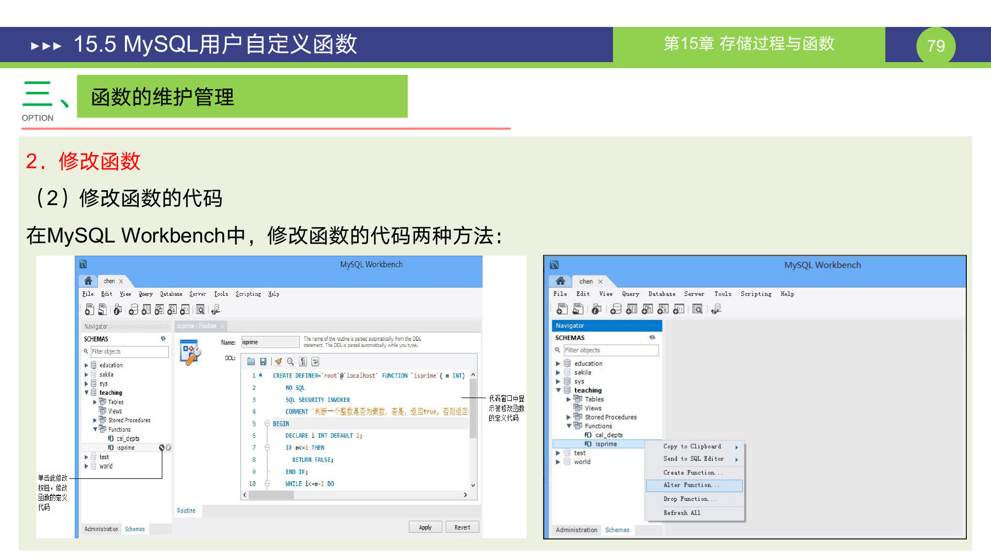Click reconnect to DBMS icon, left Workbench
Image resolution: width=991 pixels, height=557 pixels.
click(x=215, y=310)
